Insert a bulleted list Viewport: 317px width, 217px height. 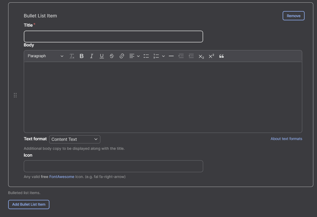146,56
